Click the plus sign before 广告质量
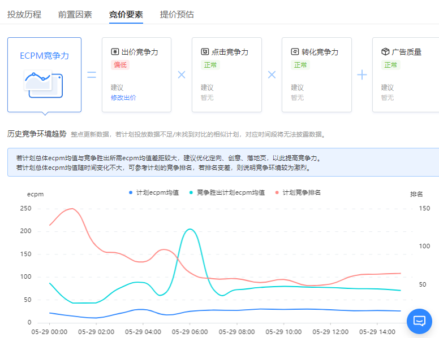Image resolution: width=439 pixels, height=338 pixels. click(362, 74)
